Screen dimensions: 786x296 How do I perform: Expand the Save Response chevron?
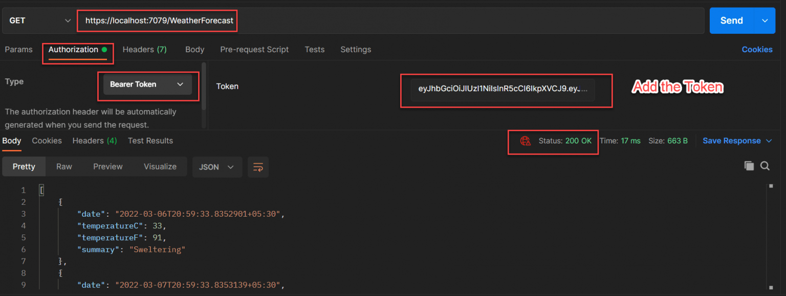coord(769,141)
